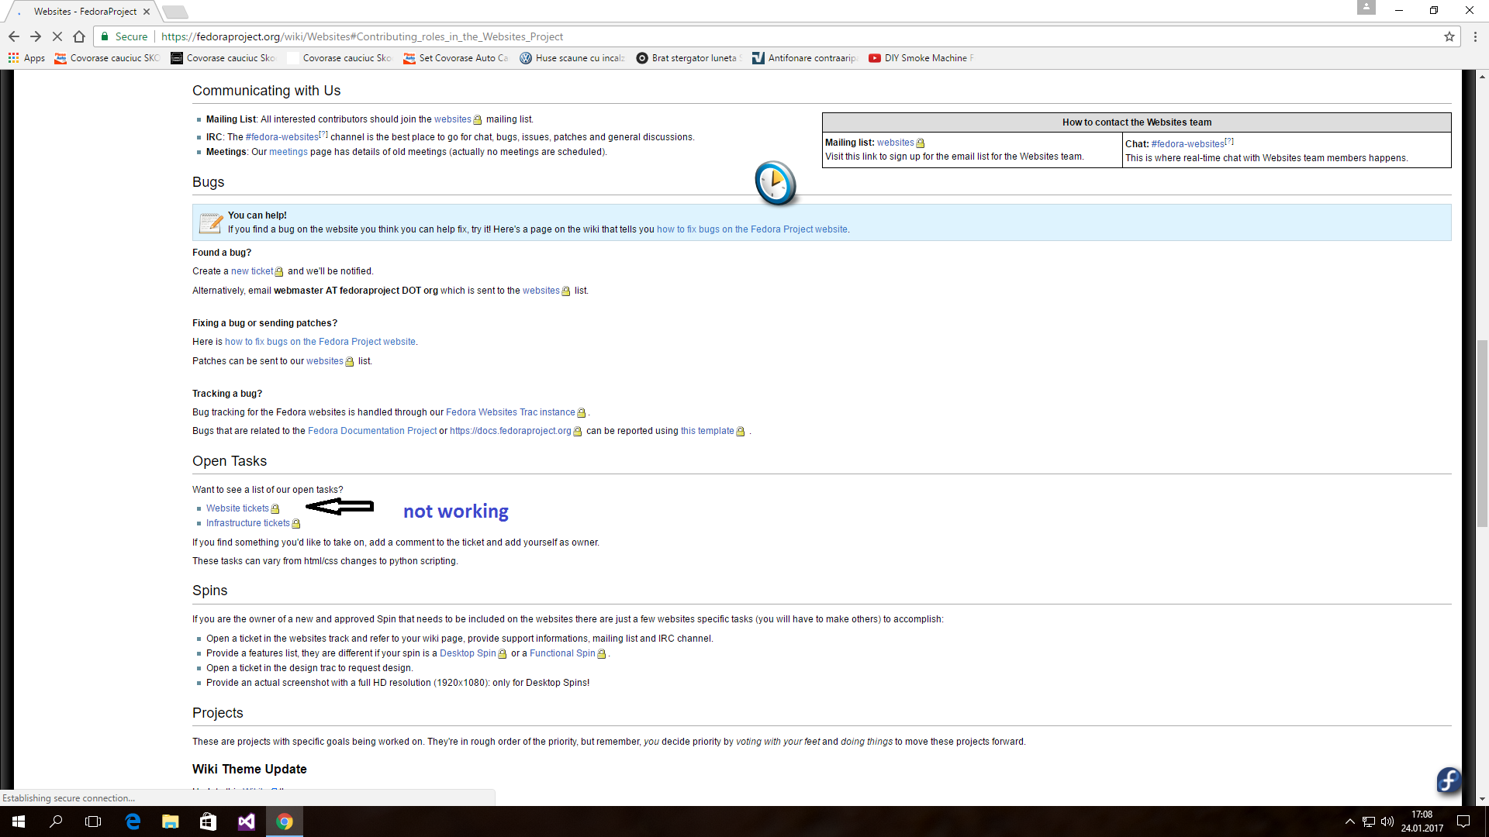Close the Websites - FedoraProject tab
The image size is (1489, 837).
[147, 12]
